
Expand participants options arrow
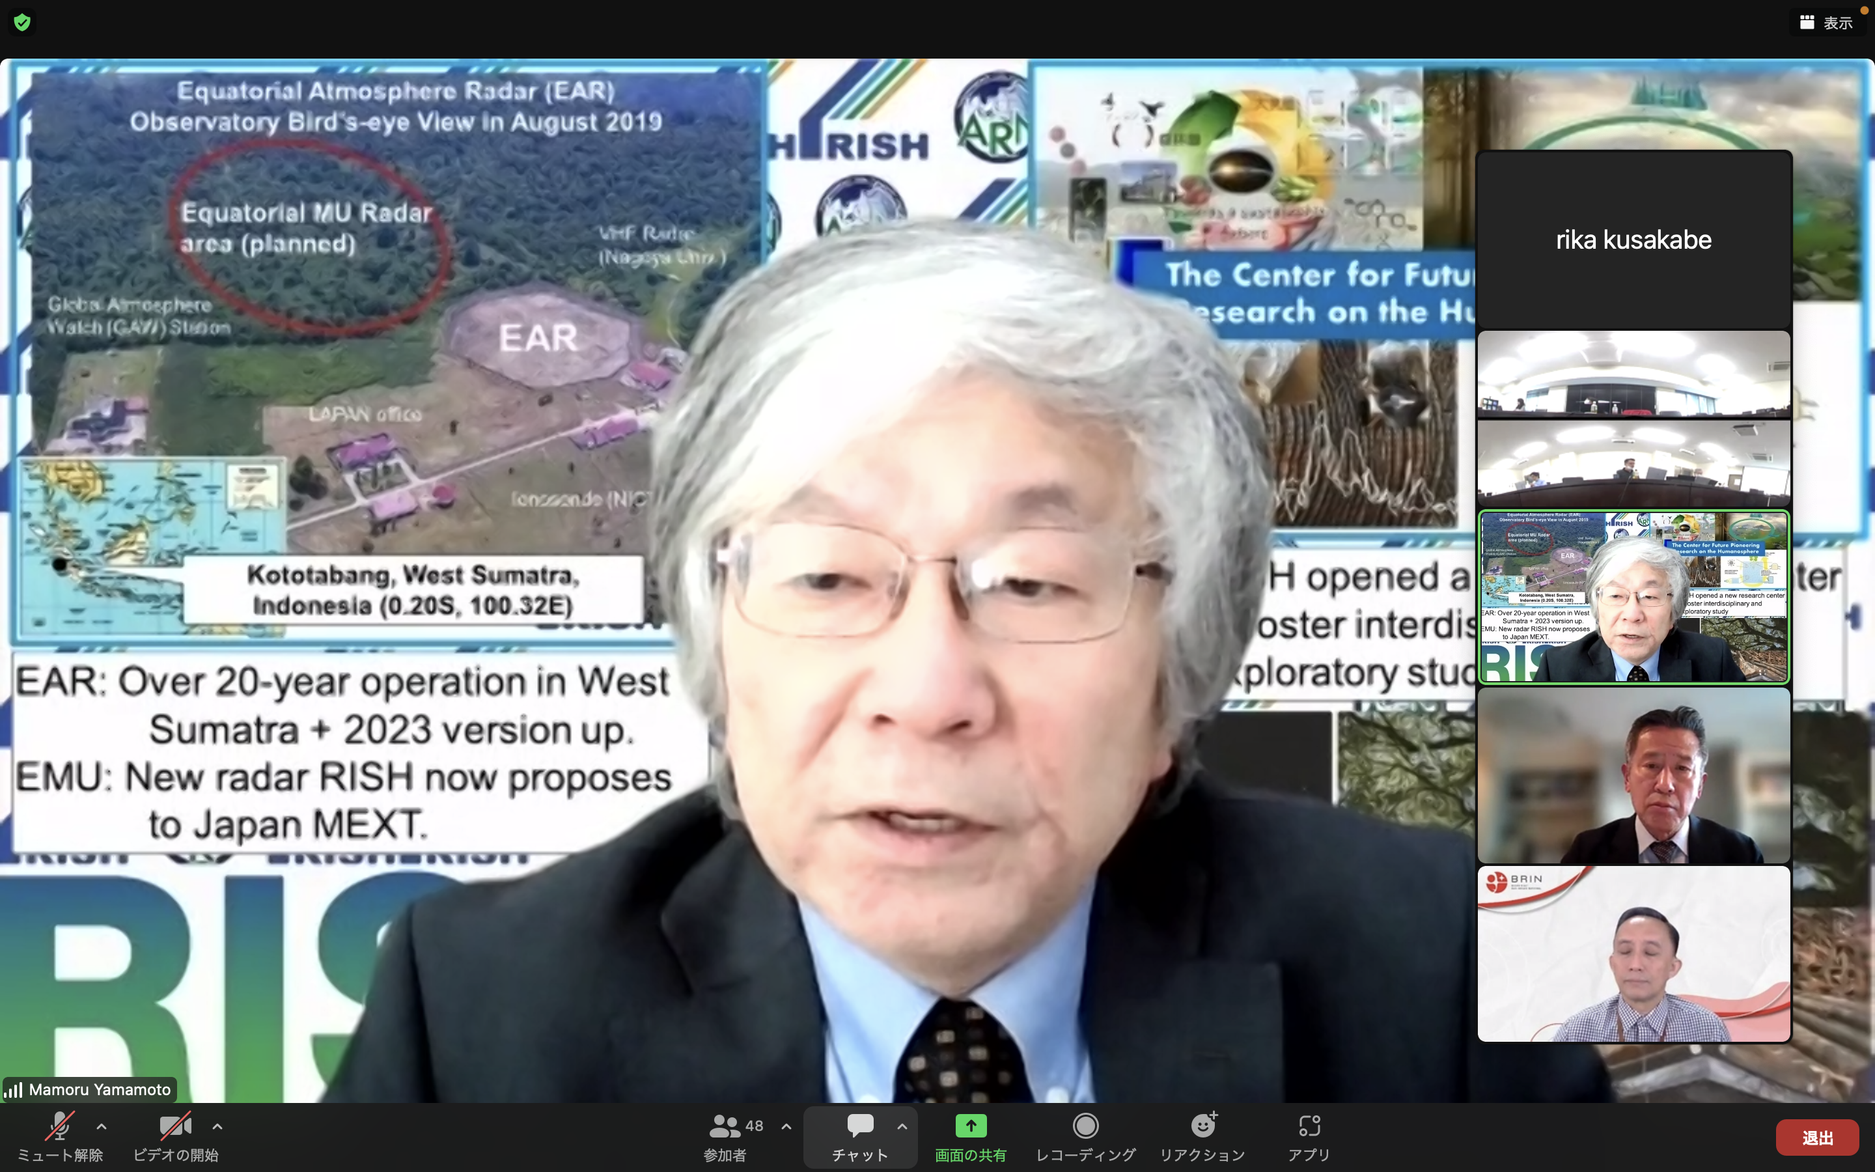point(786,1126)
